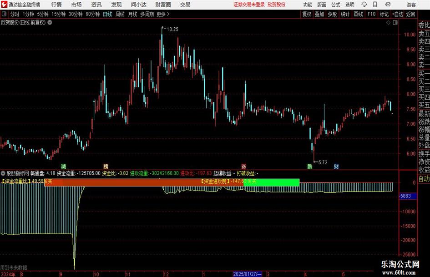Click the 叠加 overlay button

[x=319, y=14]
